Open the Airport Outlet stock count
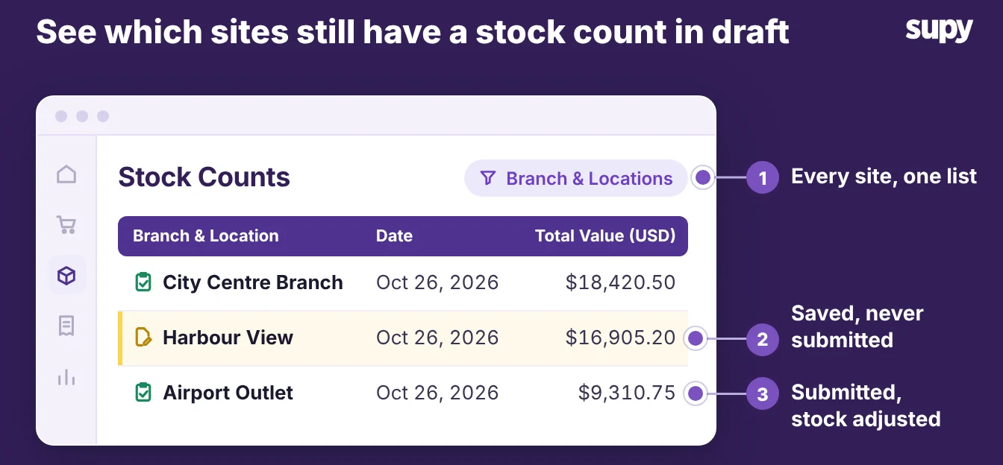The height and width of the screenshot is (465, 1003). click(403, 393)
